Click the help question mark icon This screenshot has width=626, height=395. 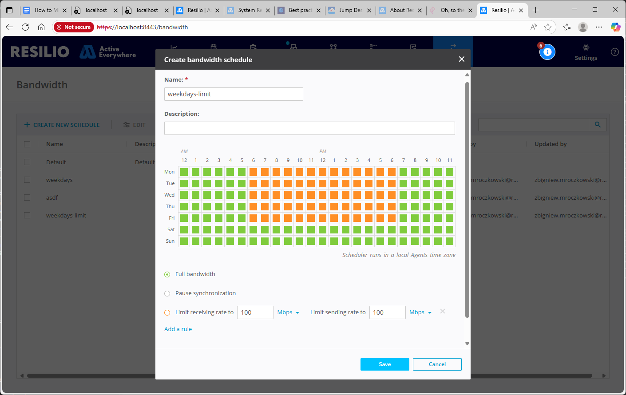pyautogui.click(x=614, y=52)
